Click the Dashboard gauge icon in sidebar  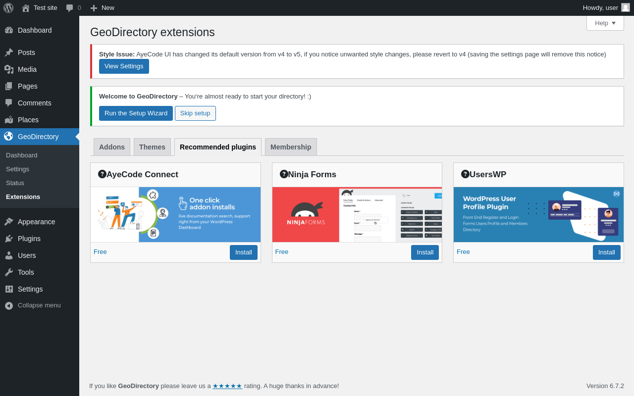(x=9, y=30)
